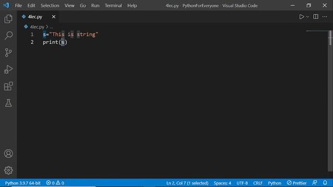
Task: Click the print keyword on line 2
Action: 50,42
